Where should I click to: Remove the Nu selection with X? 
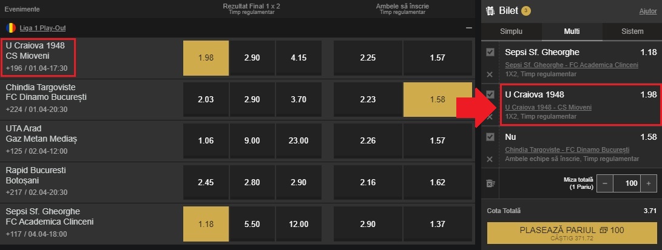click(490, 159)
